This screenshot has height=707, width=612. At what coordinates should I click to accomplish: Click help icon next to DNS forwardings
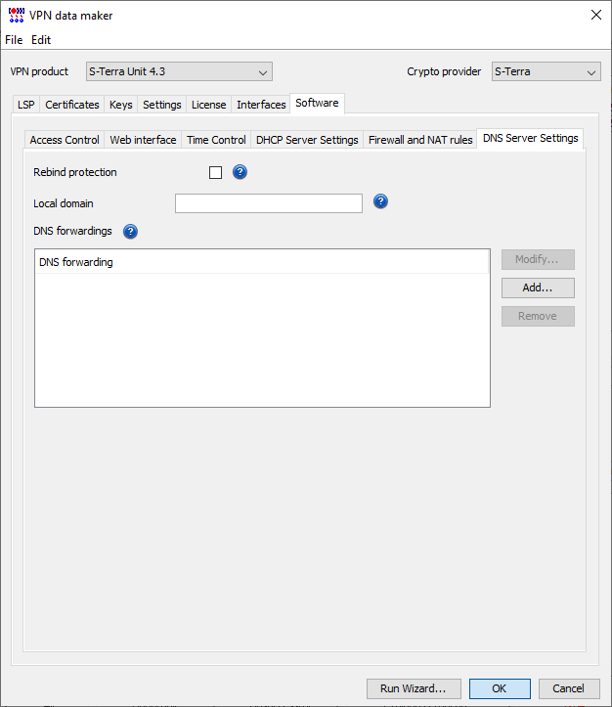130,232
